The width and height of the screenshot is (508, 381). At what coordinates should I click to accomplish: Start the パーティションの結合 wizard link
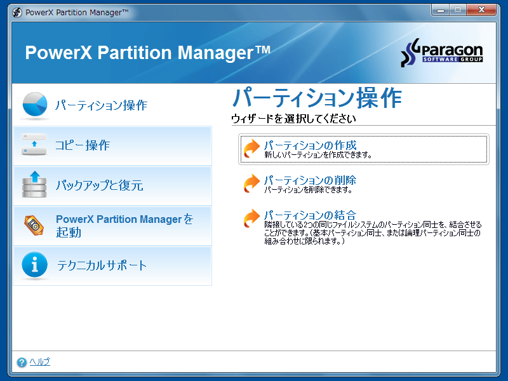pyautogui.click(x=310, y=215)
